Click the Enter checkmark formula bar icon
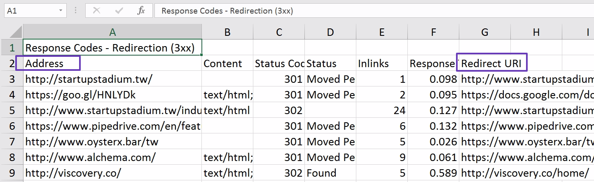This screenshot has height=182, width=594. pos(119,11)
